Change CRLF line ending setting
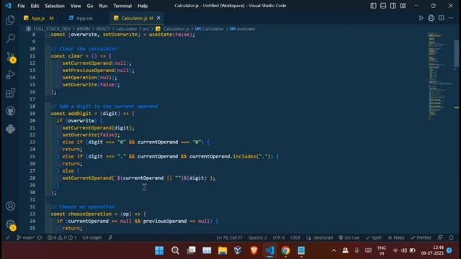 point(295,237)
